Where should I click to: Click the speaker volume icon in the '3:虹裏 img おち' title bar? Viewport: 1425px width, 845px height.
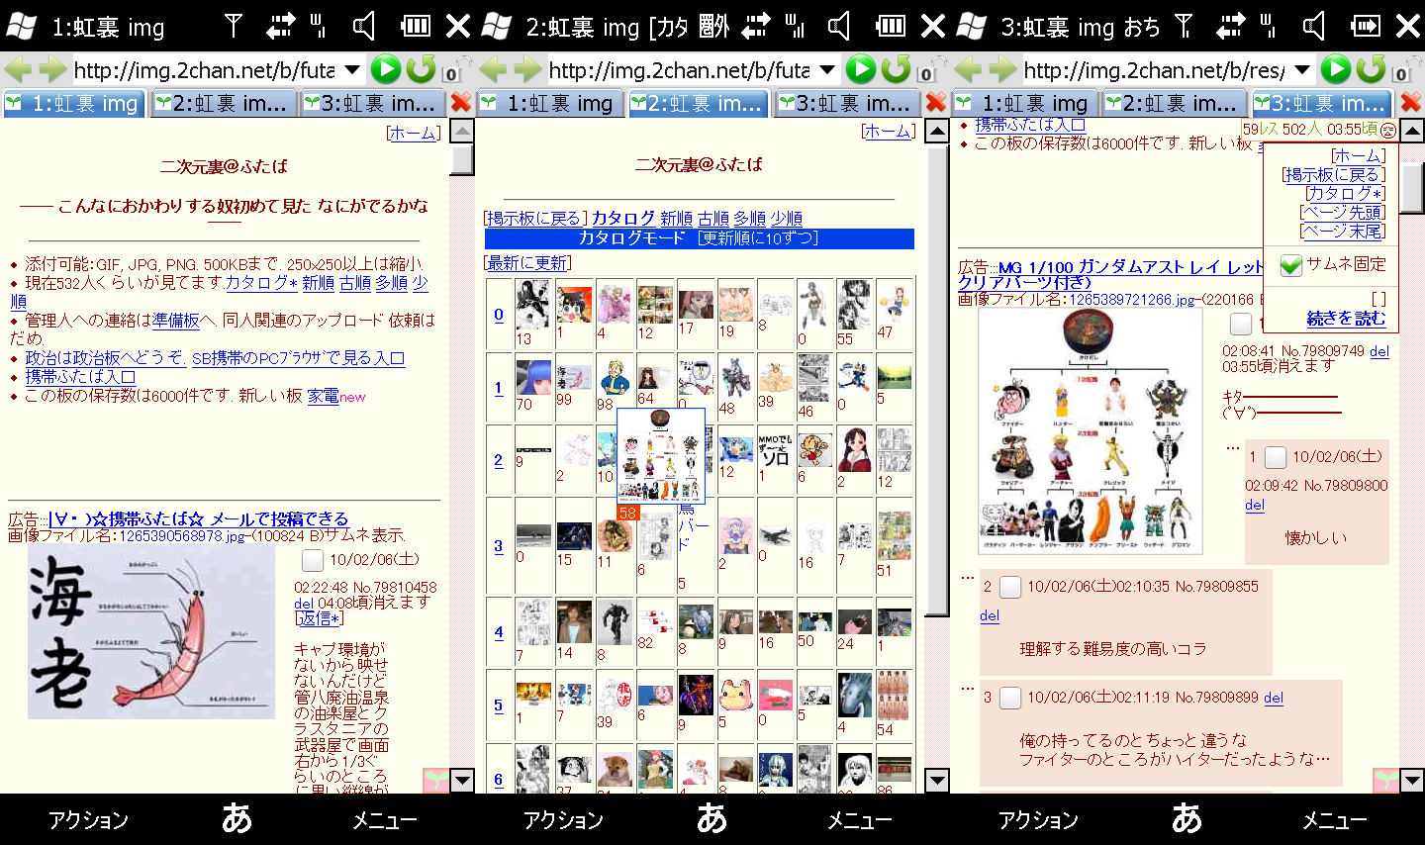point(1314,26)
